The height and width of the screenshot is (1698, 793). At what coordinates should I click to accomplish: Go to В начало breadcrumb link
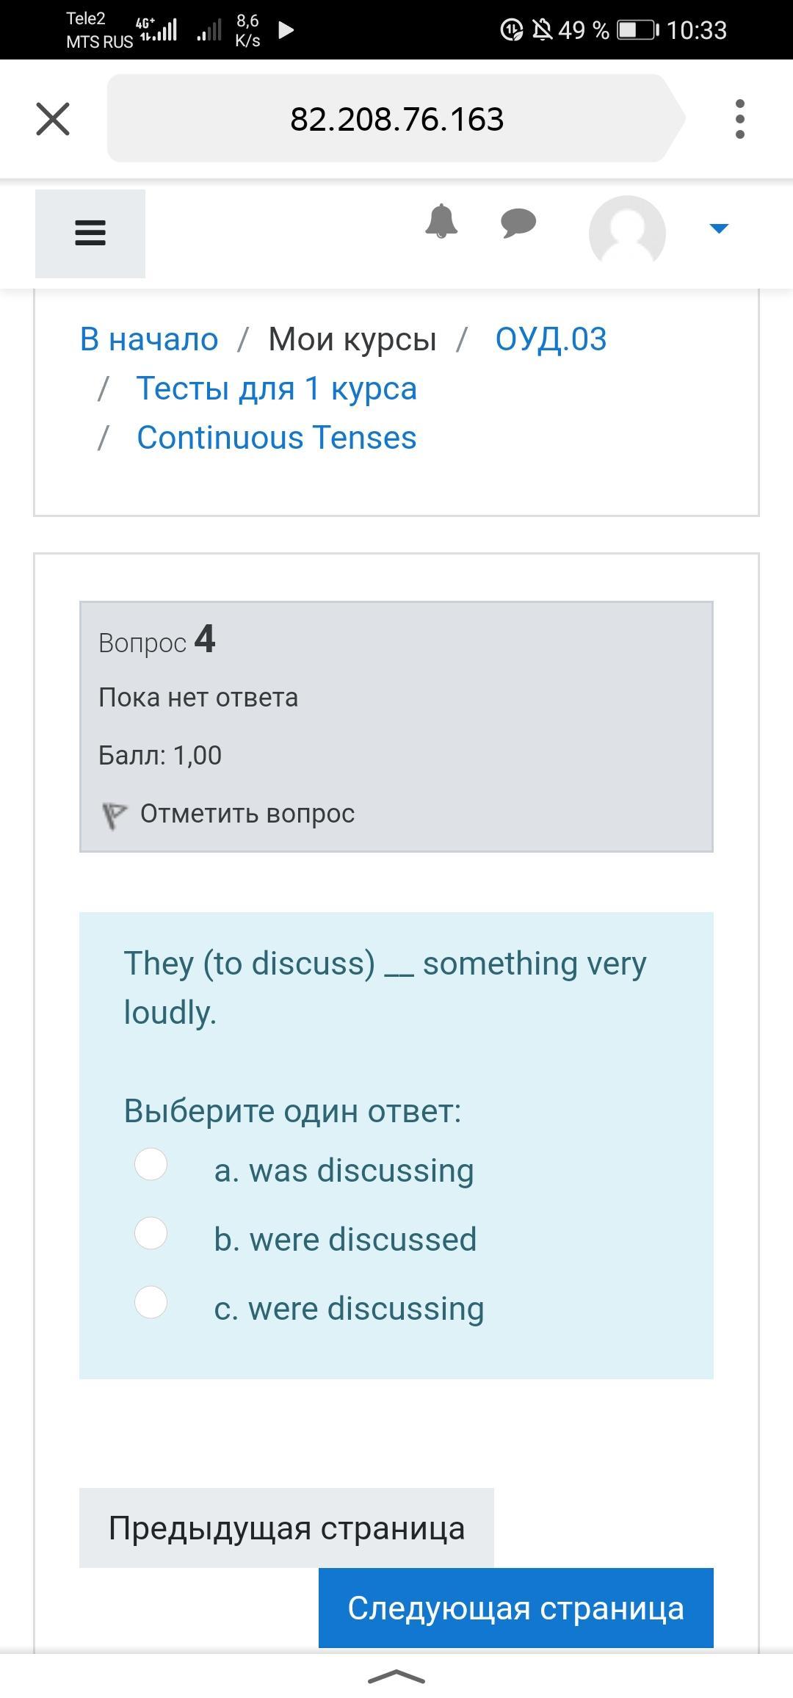pyautogui.click(x=149, y=339)
